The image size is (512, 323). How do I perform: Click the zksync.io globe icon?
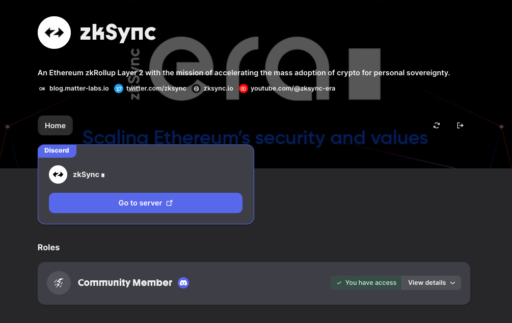196,89
